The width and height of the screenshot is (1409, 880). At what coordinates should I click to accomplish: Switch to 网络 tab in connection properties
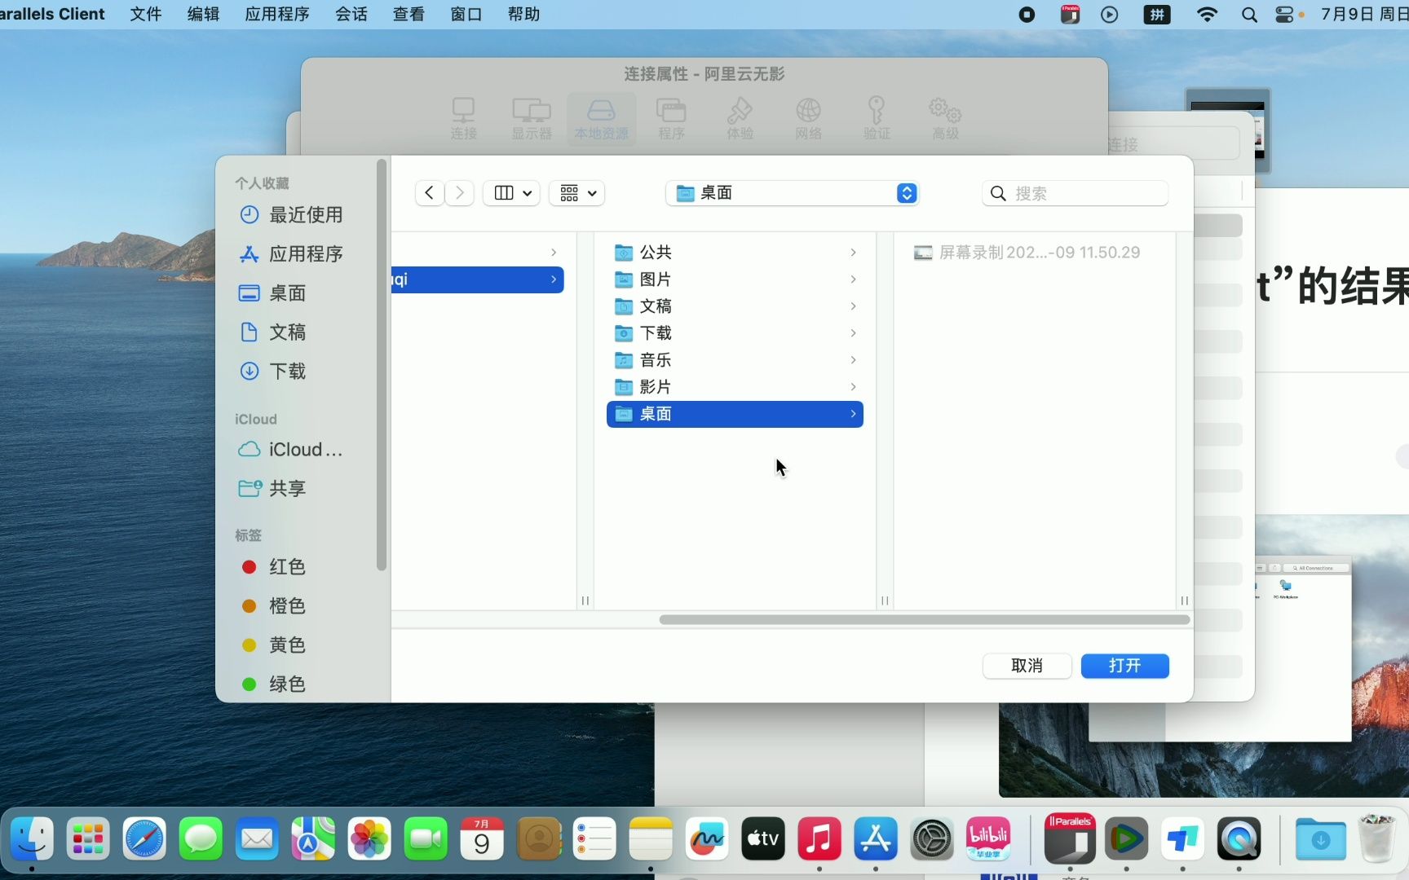808,118
